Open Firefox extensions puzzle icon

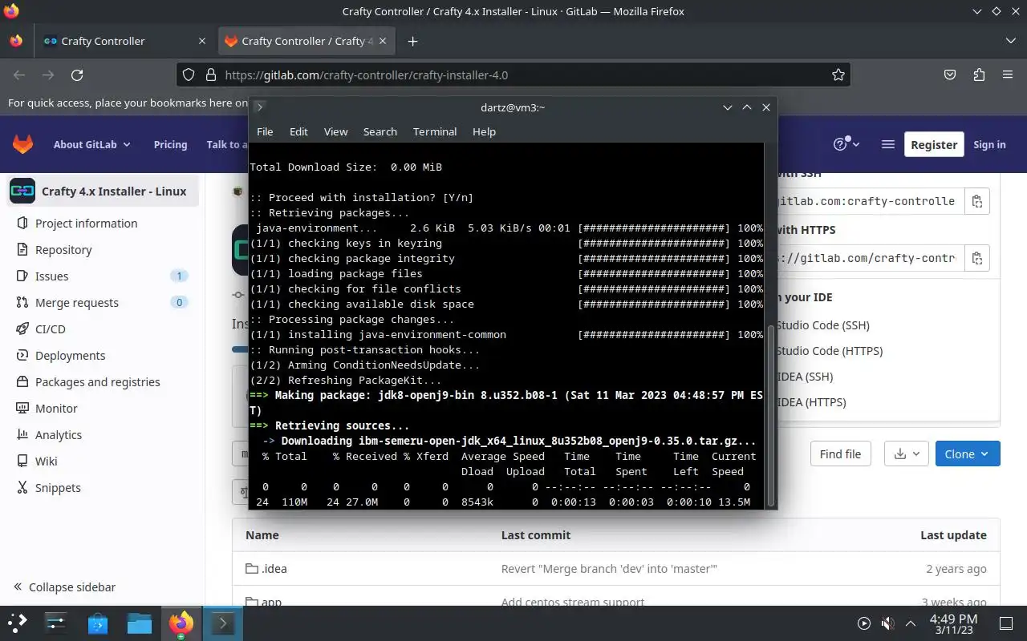coord(979,75)
